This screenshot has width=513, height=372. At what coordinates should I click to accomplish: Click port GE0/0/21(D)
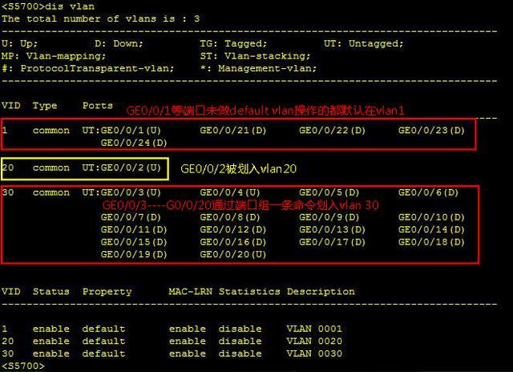click(x=233, y=131)
